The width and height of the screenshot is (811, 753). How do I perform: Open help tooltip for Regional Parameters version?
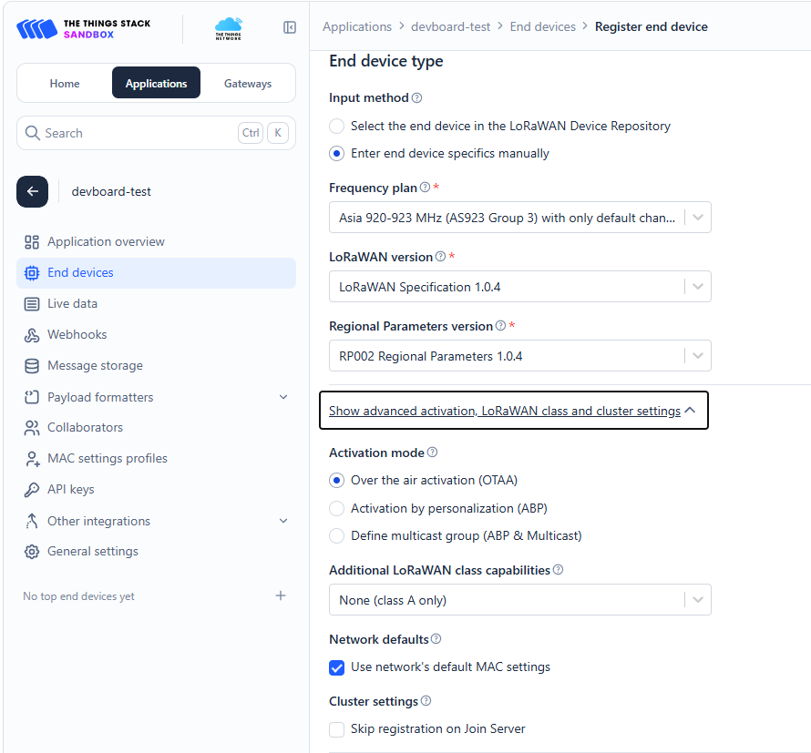pos(500,326)
